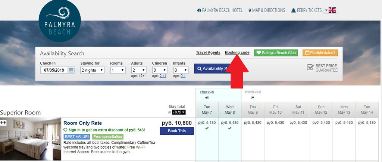Click the Check-in date field

(54, 70)
